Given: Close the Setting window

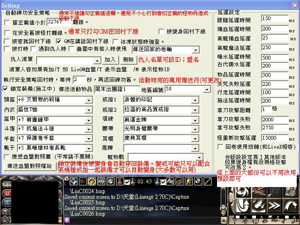Looking at the screenshot, I should pos(295,5).
